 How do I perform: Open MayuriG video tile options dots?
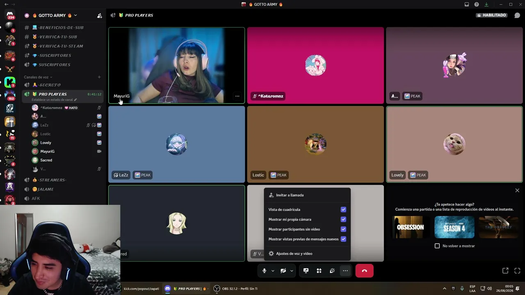(237, 96)
